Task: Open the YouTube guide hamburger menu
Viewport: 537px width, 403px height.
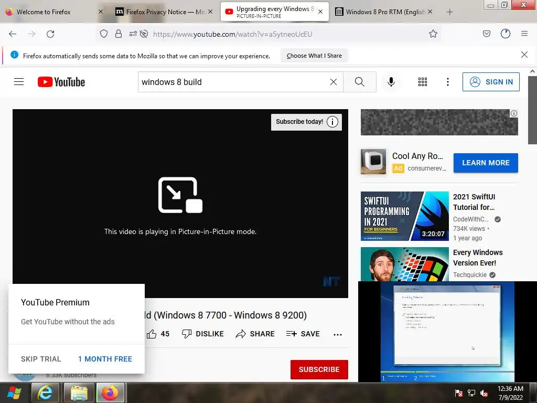Action: tap(19, 82)
